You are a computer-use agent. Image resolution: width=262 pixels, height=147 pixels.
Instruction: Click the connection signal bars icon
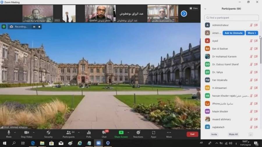[2, 127]
